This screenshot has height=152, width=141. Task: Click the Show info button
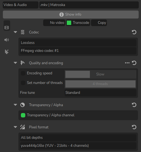pyautogui.click(x=71, y=15)
